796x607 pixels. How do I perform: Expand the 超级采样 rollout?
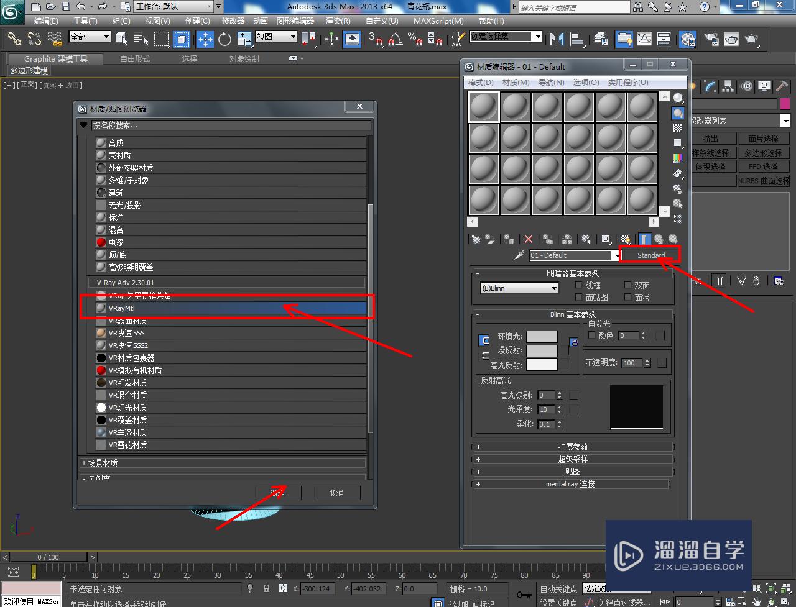tap(573, 459)
